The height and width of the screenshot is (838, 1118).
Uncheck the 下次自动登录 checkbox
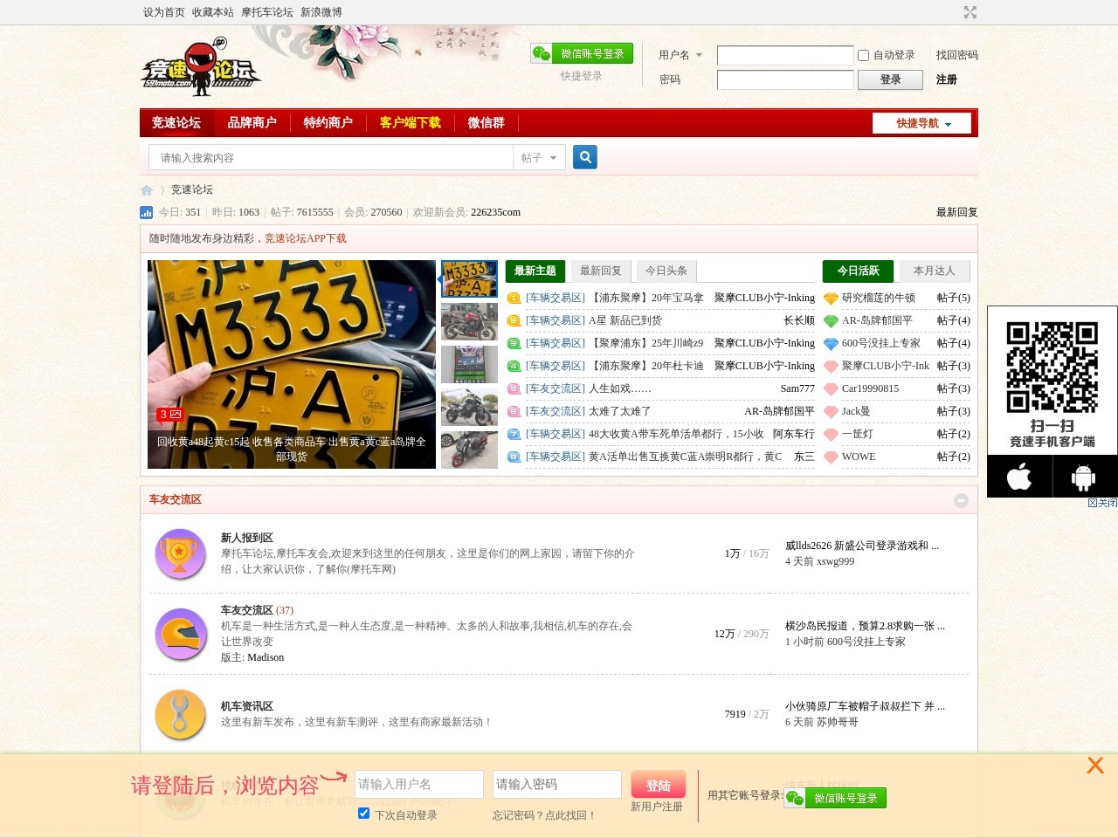363,814
